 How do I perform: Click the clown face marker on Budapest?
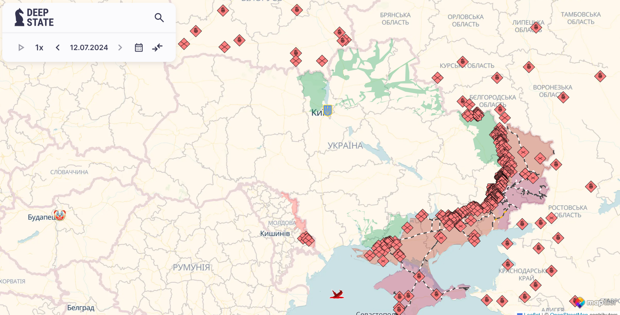point(60,215)
